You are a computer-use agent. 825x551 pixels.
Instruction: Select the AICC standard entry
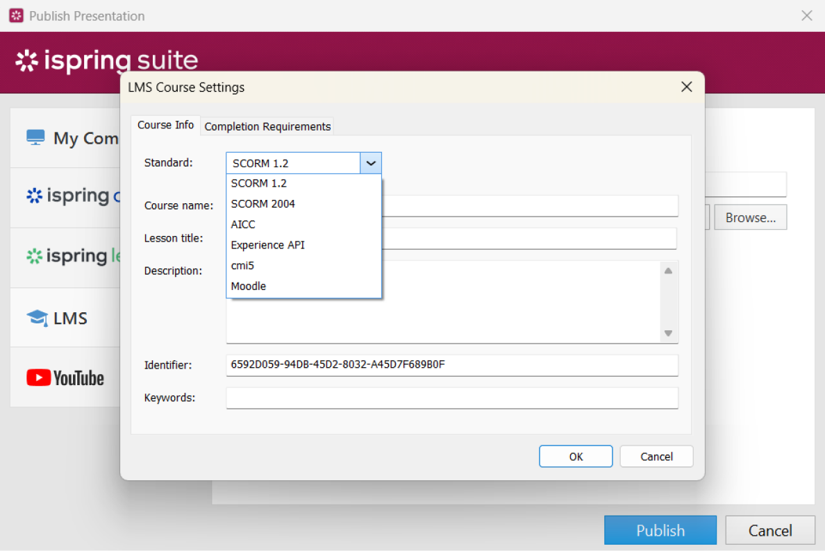coord(242,224)
